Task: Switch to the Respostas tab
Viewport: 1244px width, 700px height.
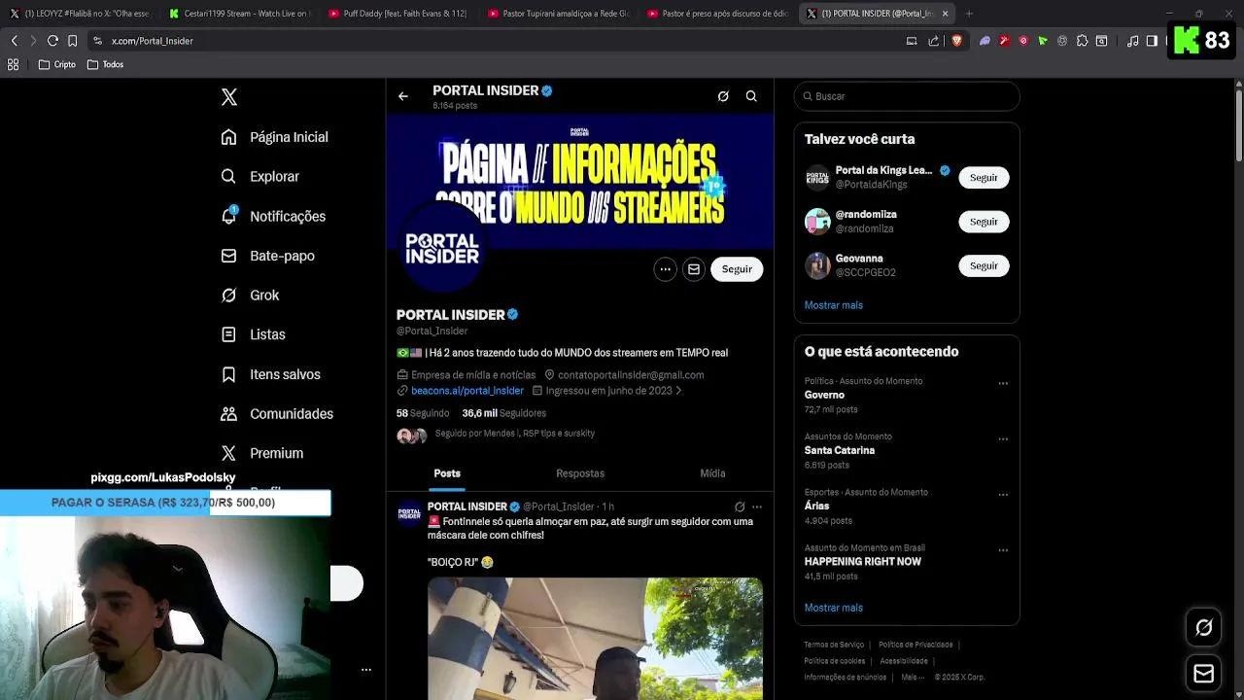Action: tap(580, 473)
